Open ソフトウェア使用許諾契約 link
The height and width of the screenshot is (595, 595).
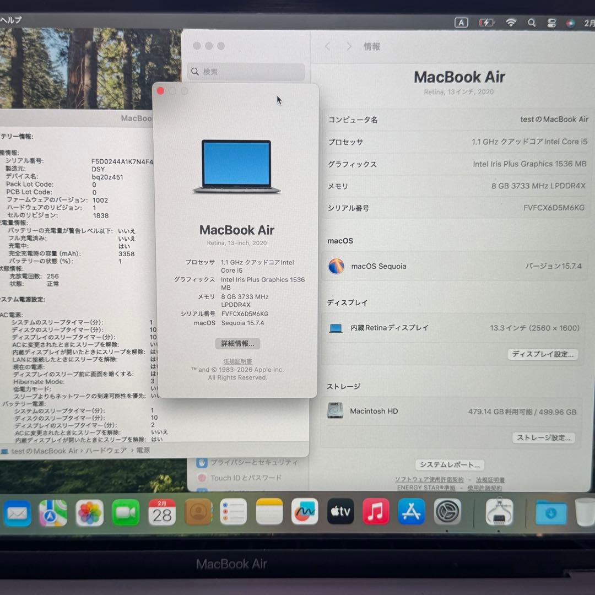click(429, 480)
